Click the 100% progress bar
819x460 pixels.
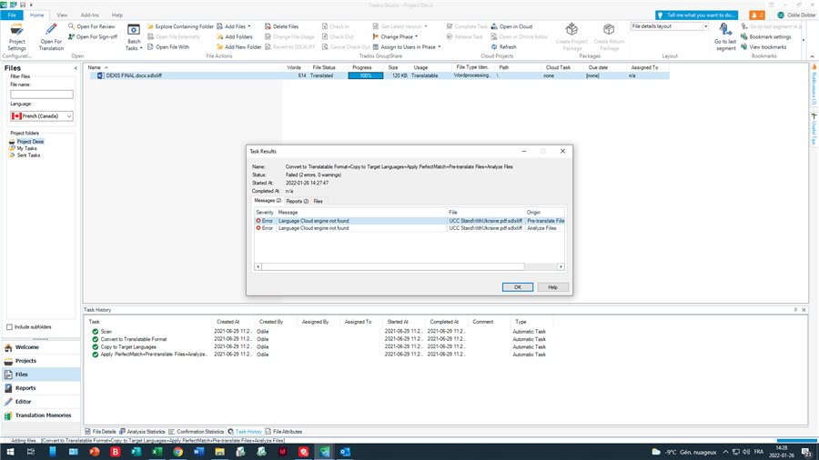click(x=366, y=75)
